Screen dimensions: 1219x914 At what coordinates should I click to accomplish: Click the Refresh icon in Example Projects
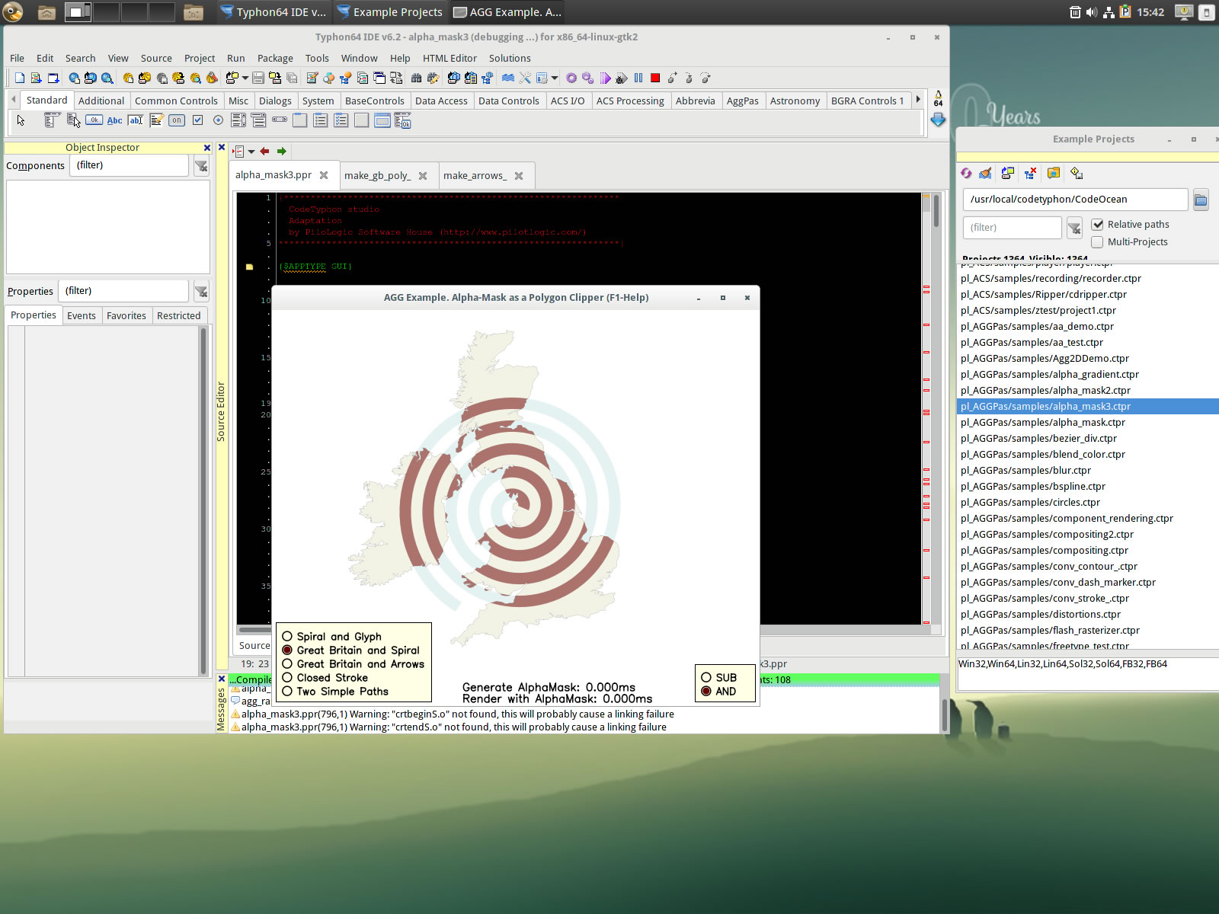point(966,173)
